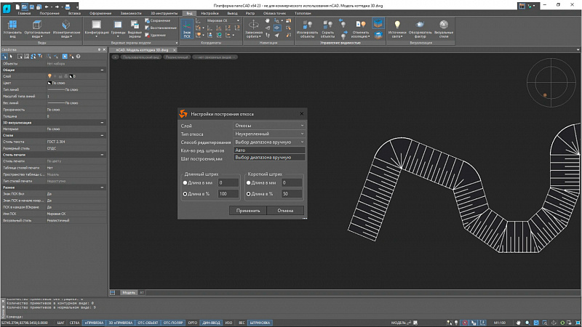Collapse the Стиль печати properties section
This screenshot has width=582, height=327.
point(102,155)
